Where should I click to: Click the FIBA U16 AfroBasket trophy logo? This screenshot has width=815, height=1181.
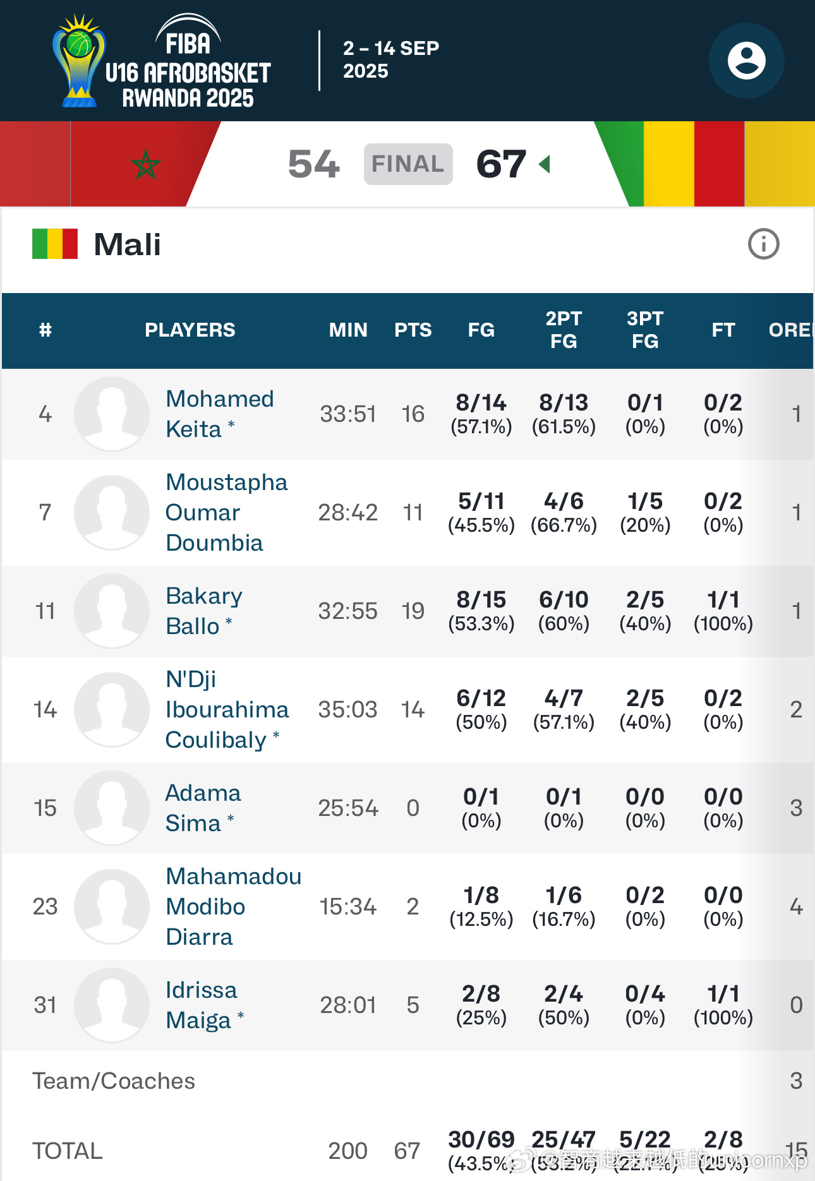coord(79,61)
